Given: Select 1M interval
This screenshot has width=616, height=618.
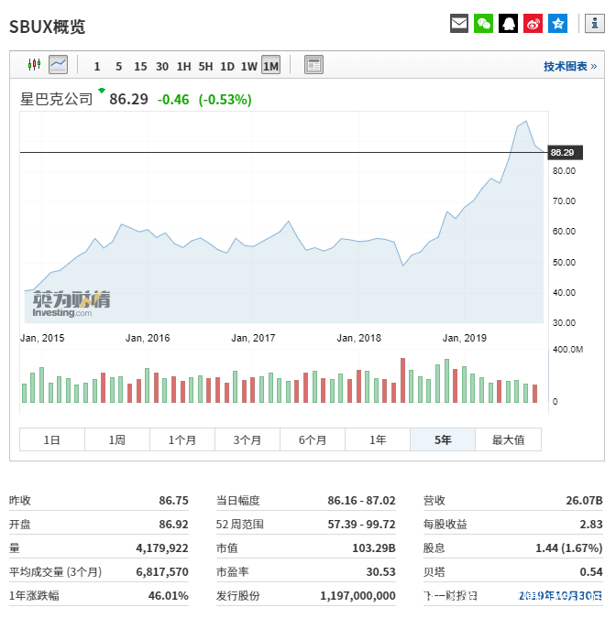Looking at the screenshot, I should coord(270,65).
